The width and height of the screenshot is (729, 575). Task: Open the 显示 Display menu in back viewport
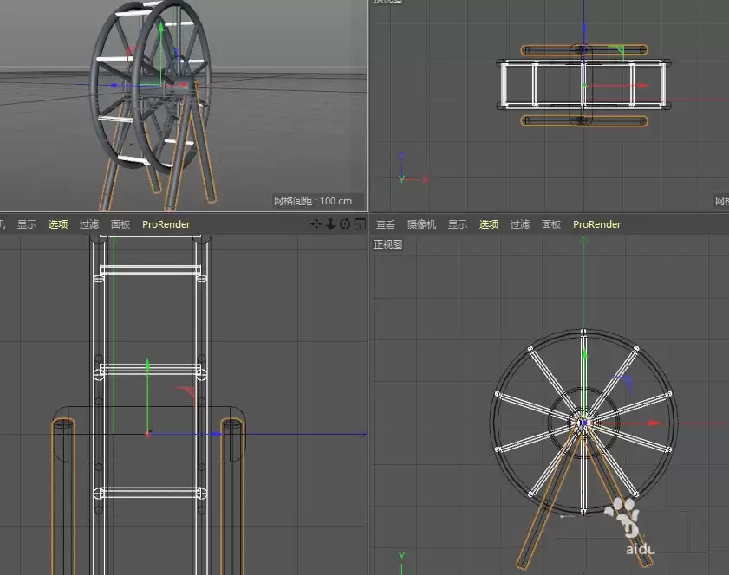[27, 223]
